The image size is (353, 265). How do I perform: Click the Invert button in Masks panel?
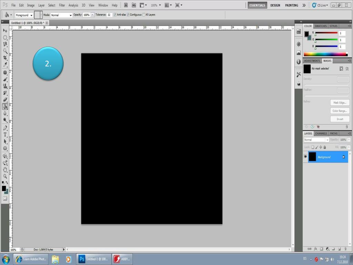coord(340,119)
